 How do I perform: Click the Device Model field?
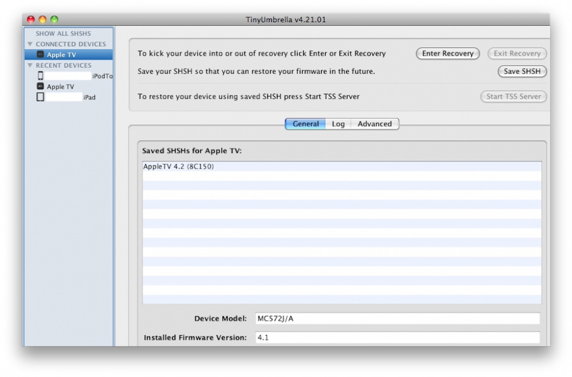[x=398, y=318]
